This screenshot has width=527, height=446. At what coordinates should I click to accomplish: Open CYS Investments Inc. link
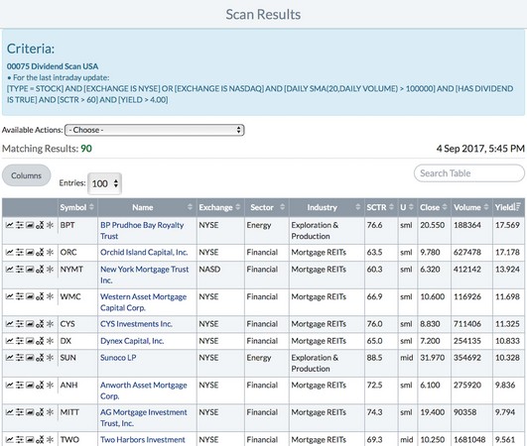(x=136, y=324)
